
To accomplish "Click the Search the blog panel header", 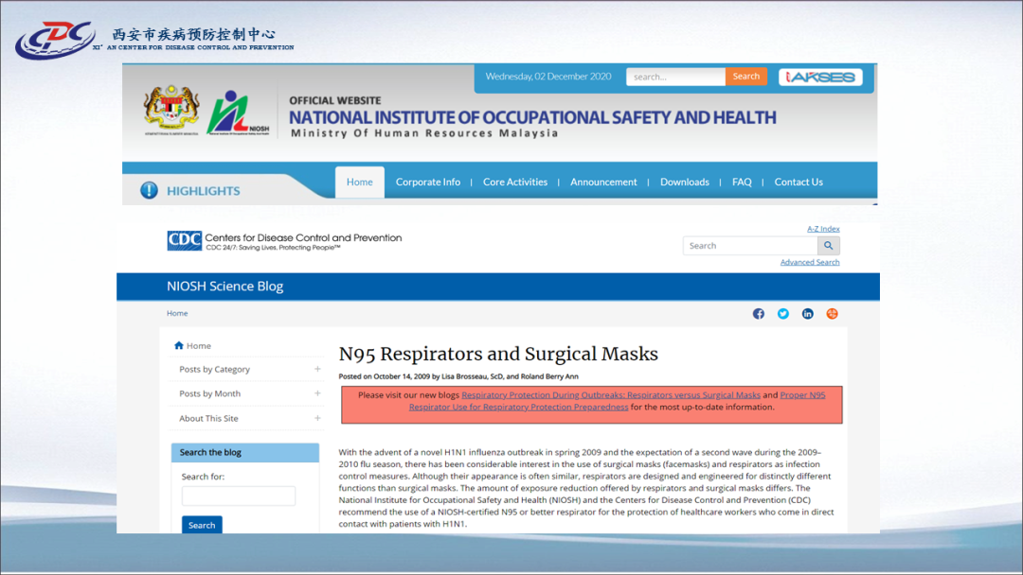I will [x=245, y=453].
